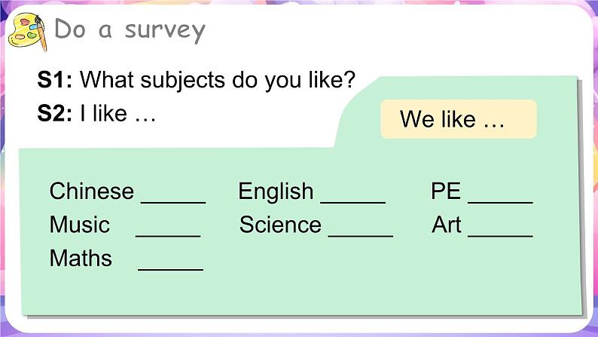Click the blank line after Chinese
This screenshot has width=598, height=337.
pos(173,196)
